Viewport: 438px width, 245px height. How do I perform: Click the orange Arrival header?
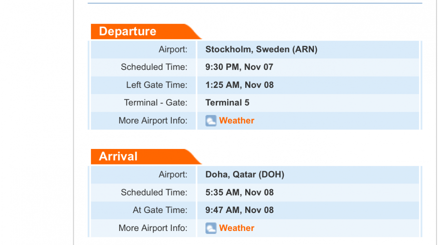[118, 157]
